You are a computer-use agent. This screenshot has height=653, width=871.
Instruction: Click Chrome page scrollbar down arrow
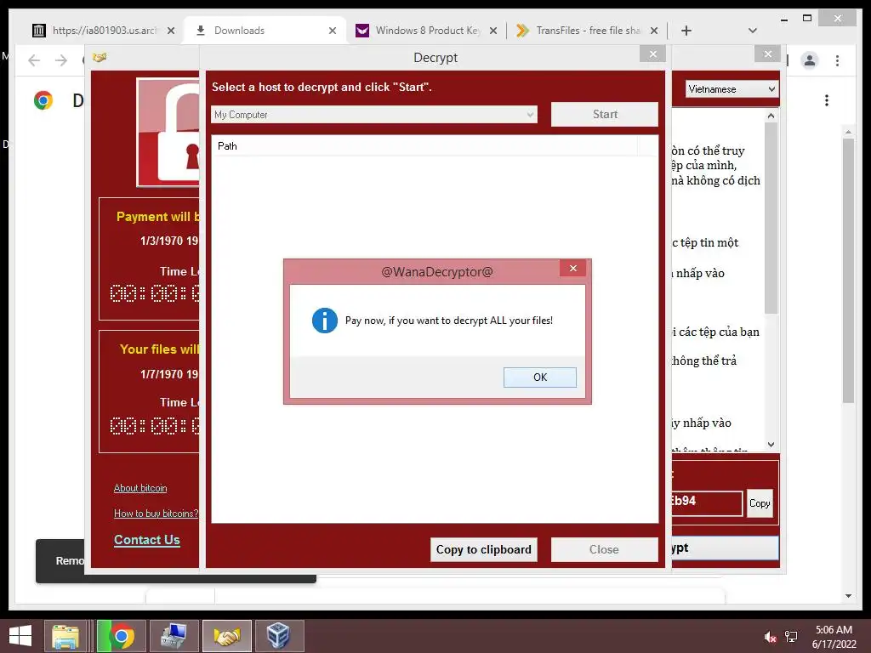click(848, 596)
